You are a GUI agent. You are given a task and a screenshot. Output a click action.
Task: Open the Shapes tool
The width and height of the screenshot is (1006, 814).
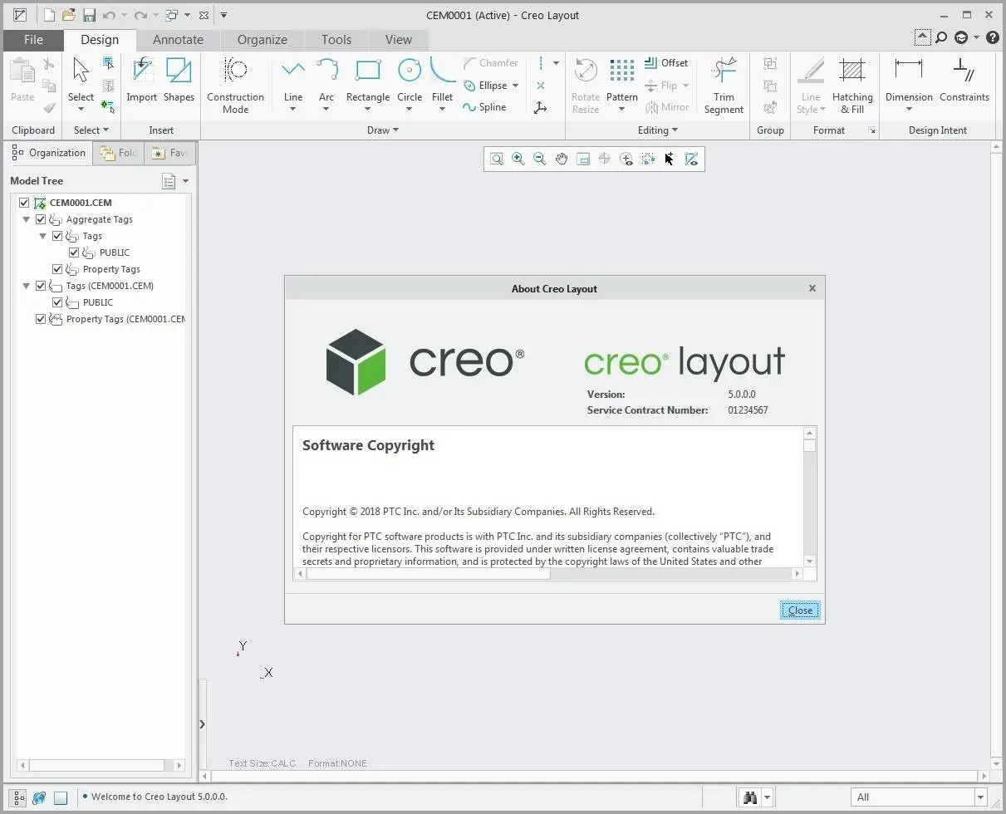tap(179, 80)
